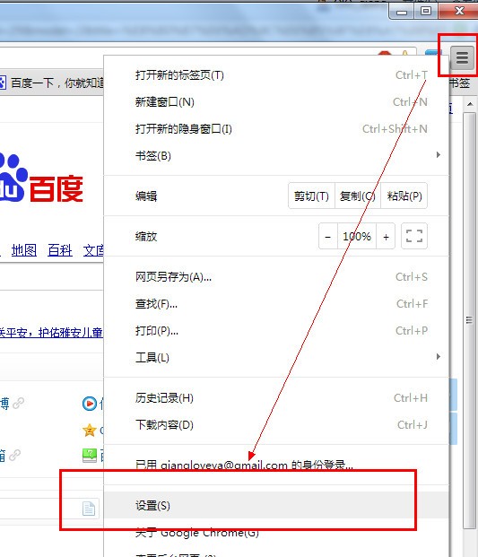
Task: Click the document page icon near 设置
Action: pos(89,509)
